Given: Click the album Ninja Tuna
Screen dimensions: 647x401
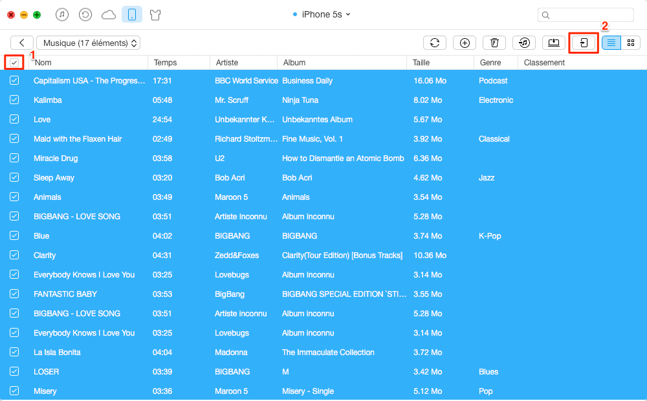Looking at the screenshot, I should 300,100.
